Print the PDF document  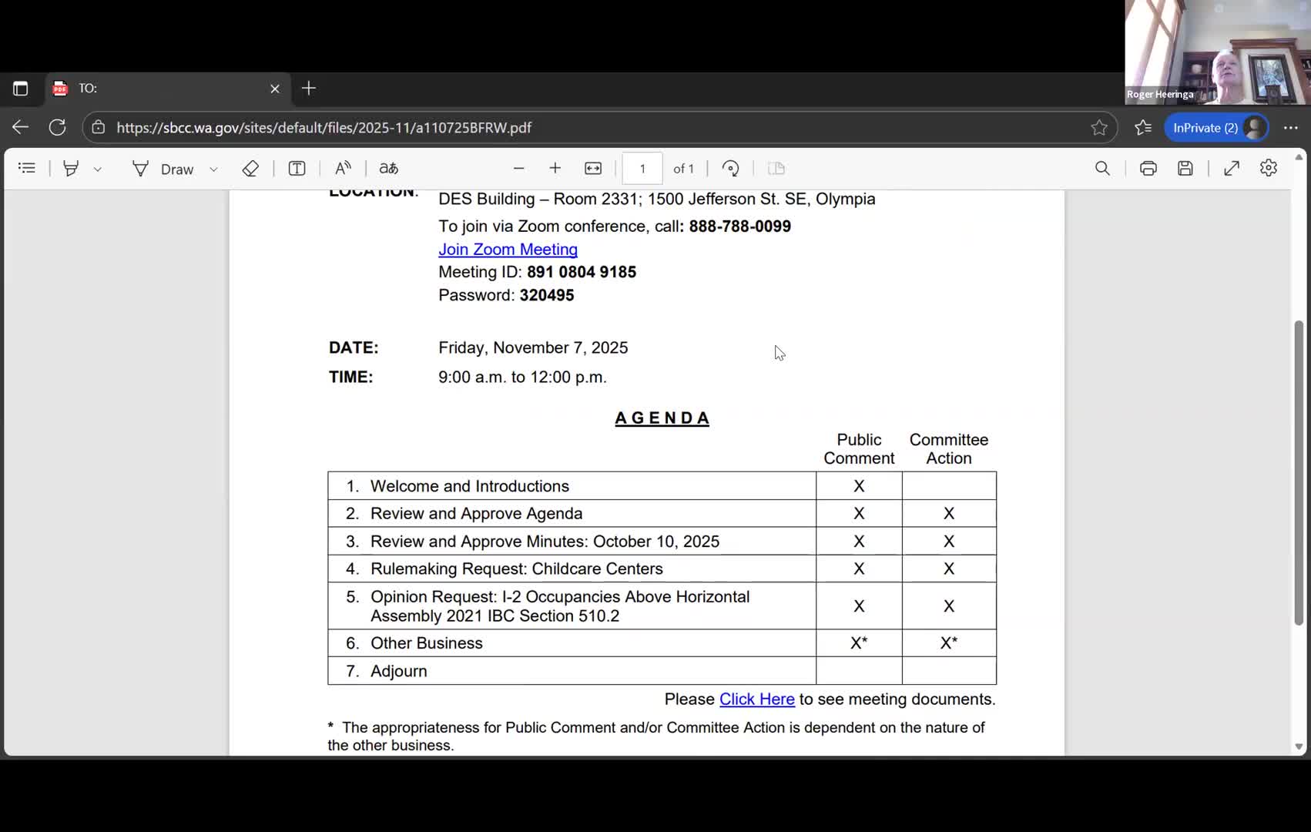(x=1148, y=168)
